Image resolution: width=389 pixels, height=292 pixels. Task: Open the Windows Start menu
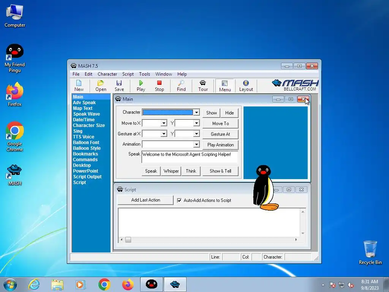pyautogui.click(x=10, y=284)
